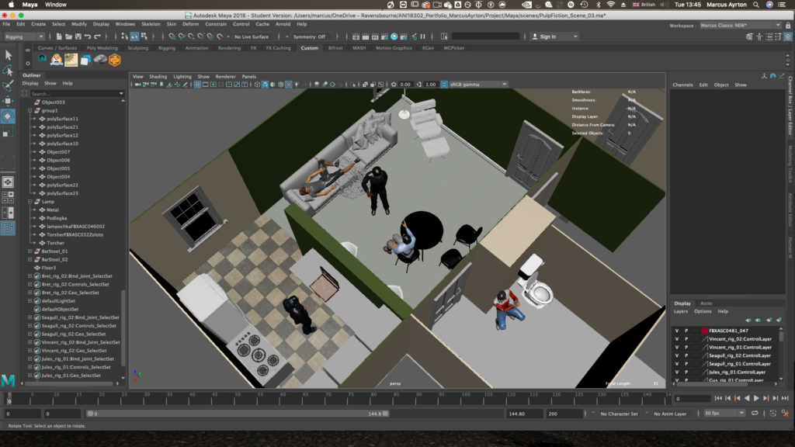
Task: Go to start of playback range
Action: tap(718, 398)
